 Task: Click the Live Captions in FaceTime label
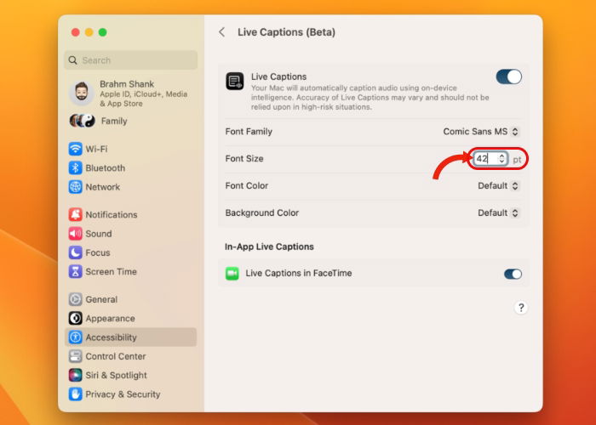(298, 273)
